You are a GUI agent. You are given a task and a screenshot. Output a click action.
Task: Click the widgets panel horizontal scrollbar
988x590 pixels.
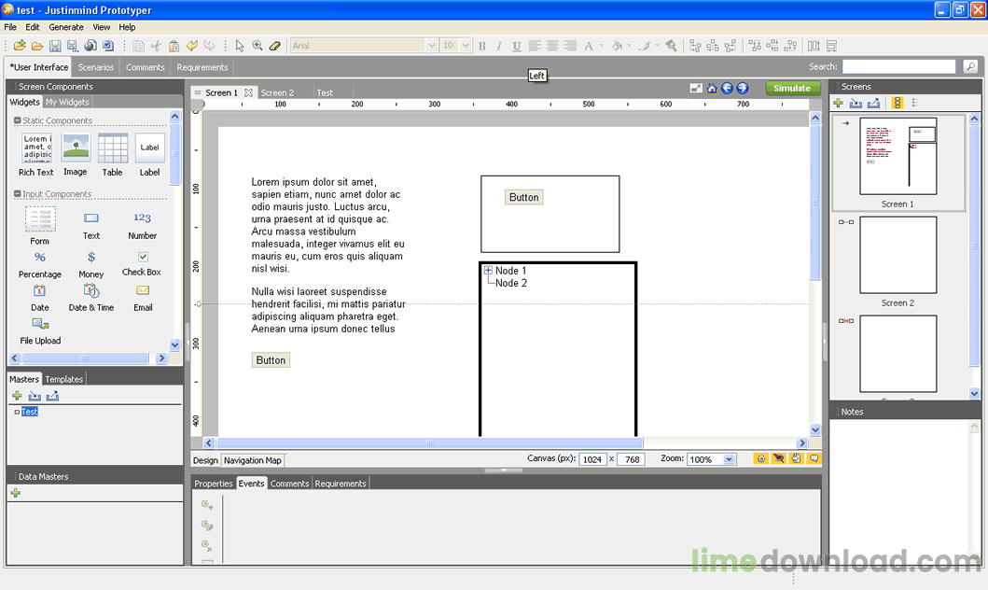coord(85,358)
